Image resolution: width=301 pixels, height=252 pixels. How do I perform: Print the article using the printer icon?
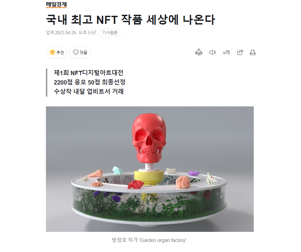click(253, 52)
